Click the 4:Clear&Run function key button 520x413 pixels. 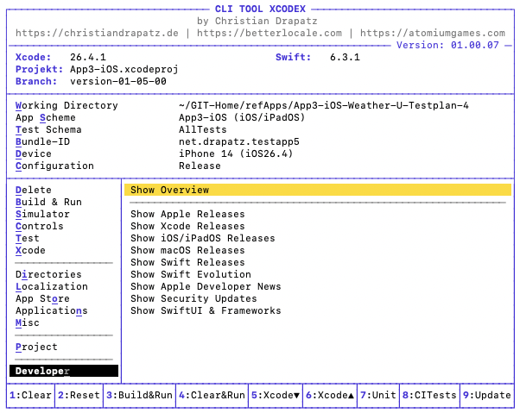212,395
